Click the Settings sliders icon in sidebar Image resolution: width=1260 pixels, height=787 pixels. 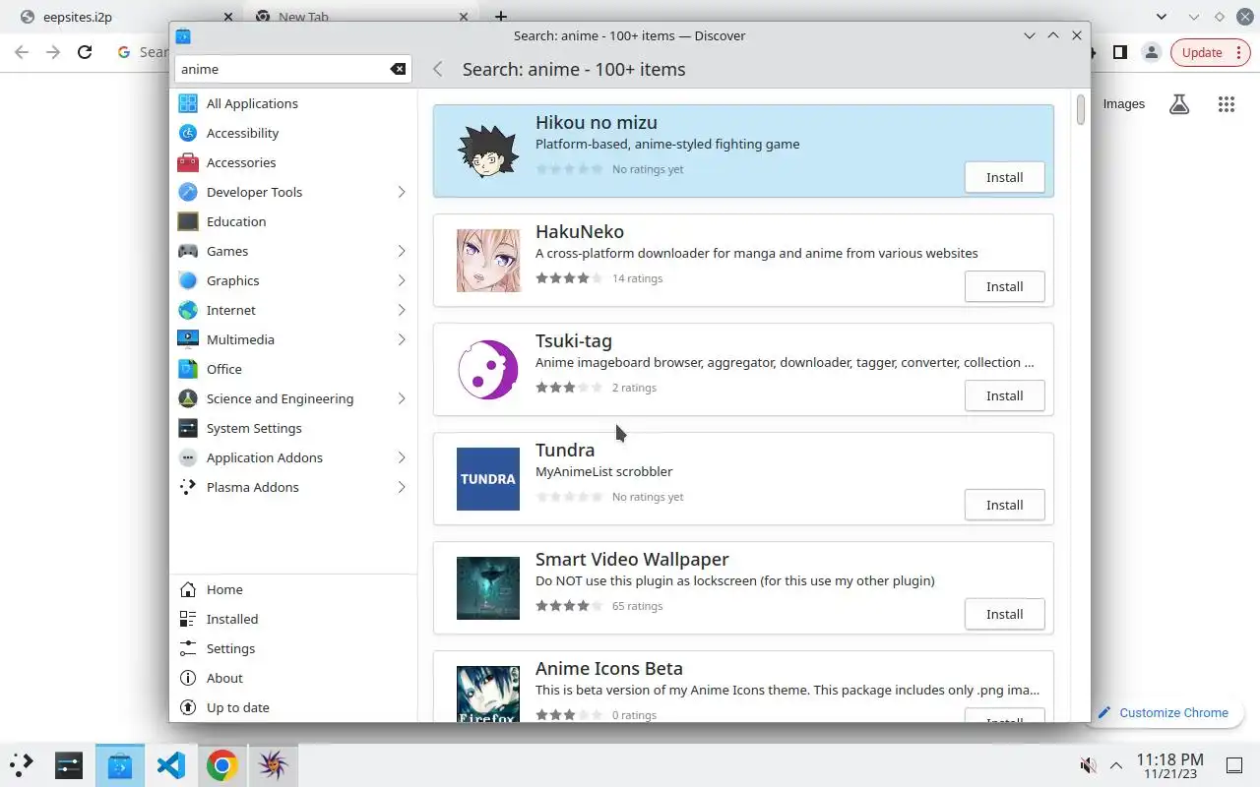[x=188, y=648]
